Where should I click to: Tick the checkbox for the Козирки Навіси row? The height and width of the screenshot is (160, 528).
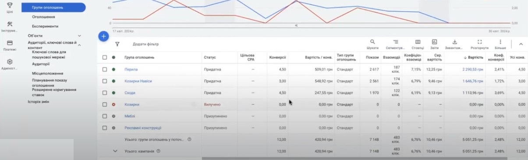pyautogui.click(x=104, y=81)
